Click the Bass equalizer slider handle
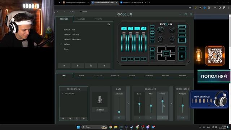The height and width of the screenshot is (130, 231). 139,104
